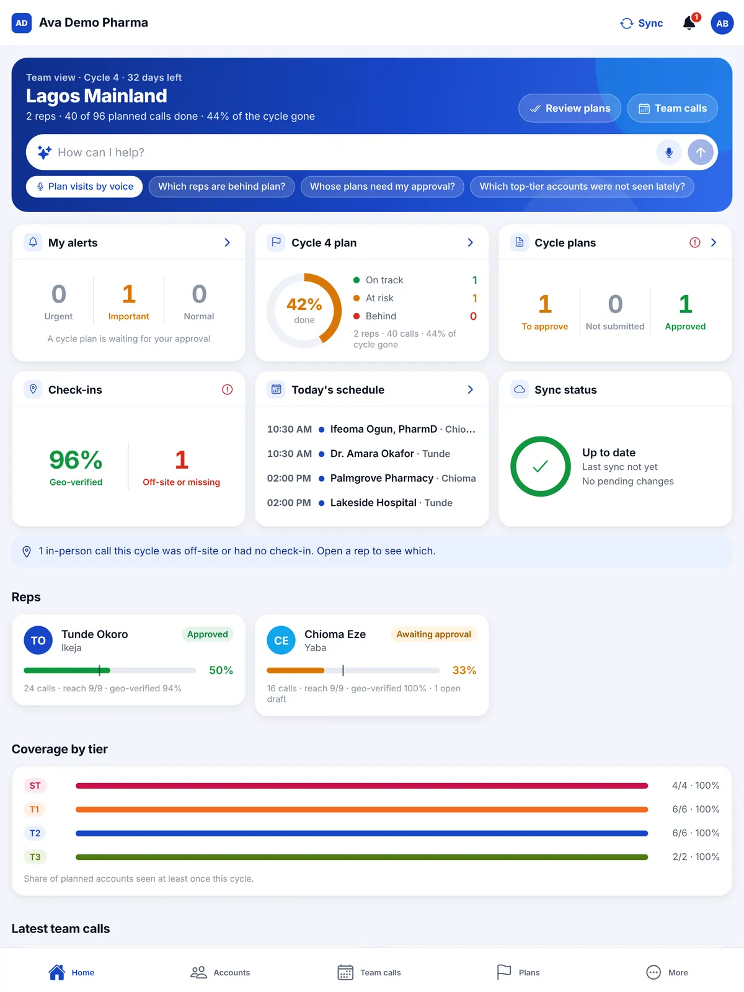Open Review plans button

pyautogui.click(x=570, y=108)
